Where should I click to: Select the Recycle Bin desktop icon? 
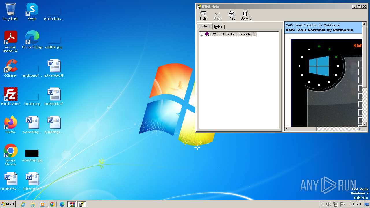click(x=10, y=12)
